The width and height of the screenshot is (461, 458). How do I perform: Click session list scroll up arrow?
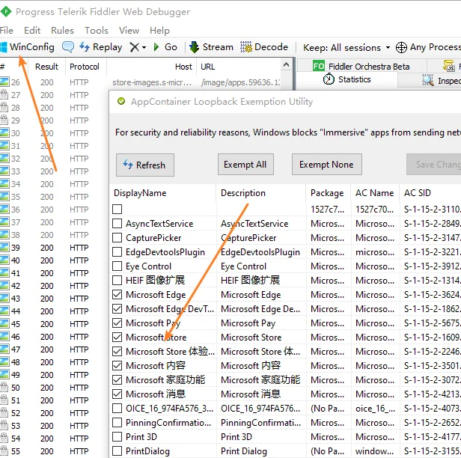coord(287,64)
